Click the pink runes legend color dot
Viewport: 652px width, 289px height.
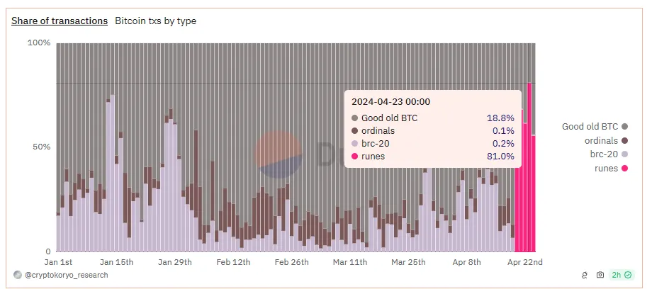[624, 168]
